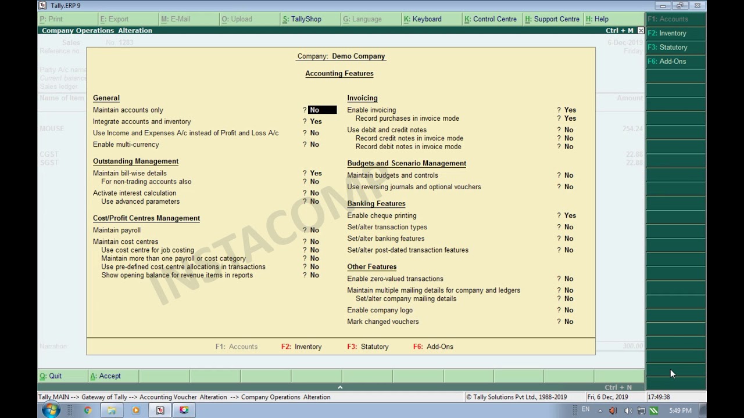Viewport: 744px width, 418px height.
Task: Click the Ctrl + M shortcut label
Action: click(x=620, y=31)
